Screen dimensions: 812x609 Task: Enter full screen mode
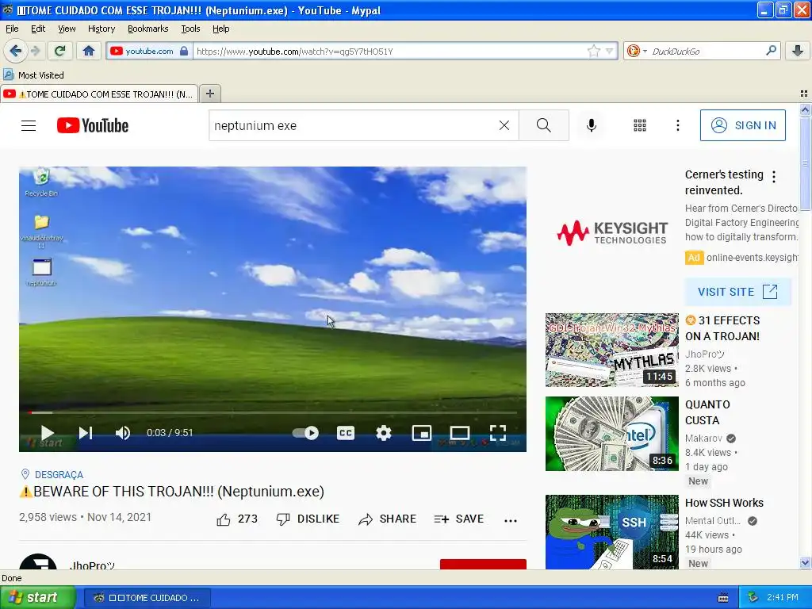coord(498,433)
